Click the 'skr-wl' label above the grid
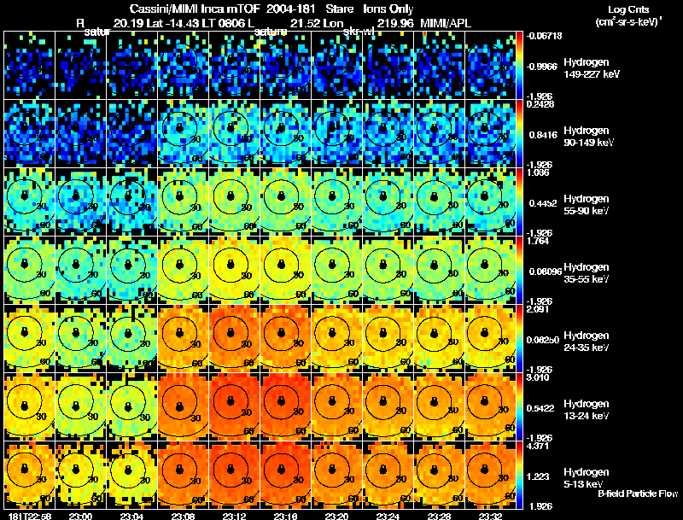The image size is (683, 520). [x=359, y=32]
